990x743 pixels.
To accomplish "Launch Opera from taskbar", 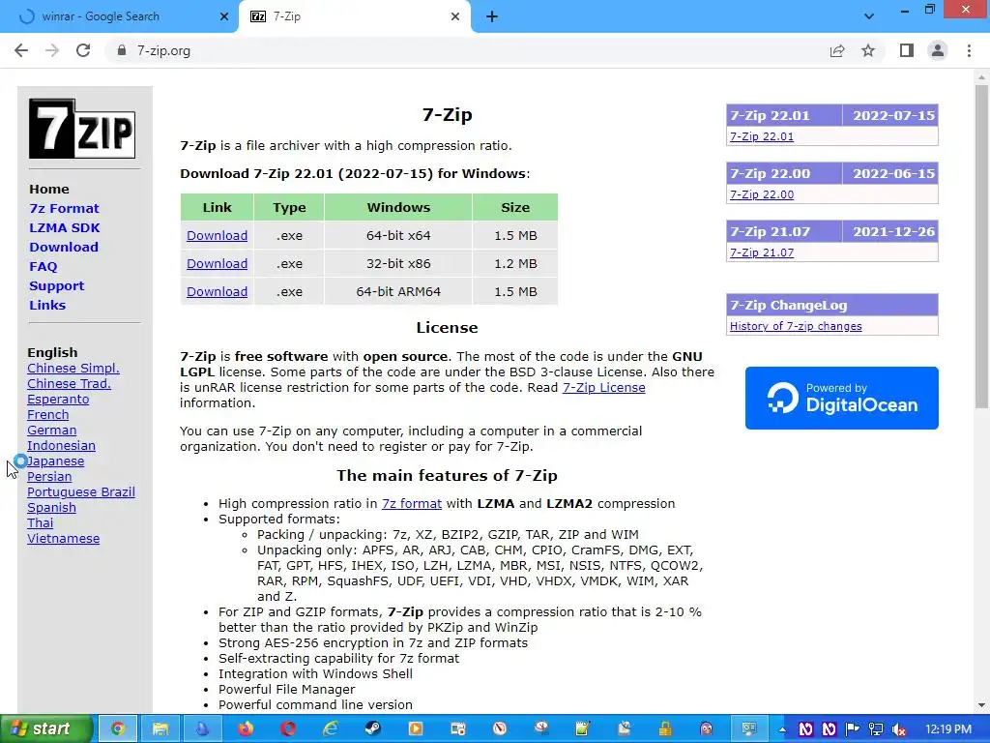I will (288, 729).
